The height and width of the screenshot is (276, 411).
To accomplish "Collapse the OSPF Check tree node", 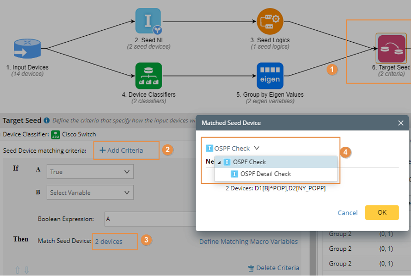I will 219,162.
